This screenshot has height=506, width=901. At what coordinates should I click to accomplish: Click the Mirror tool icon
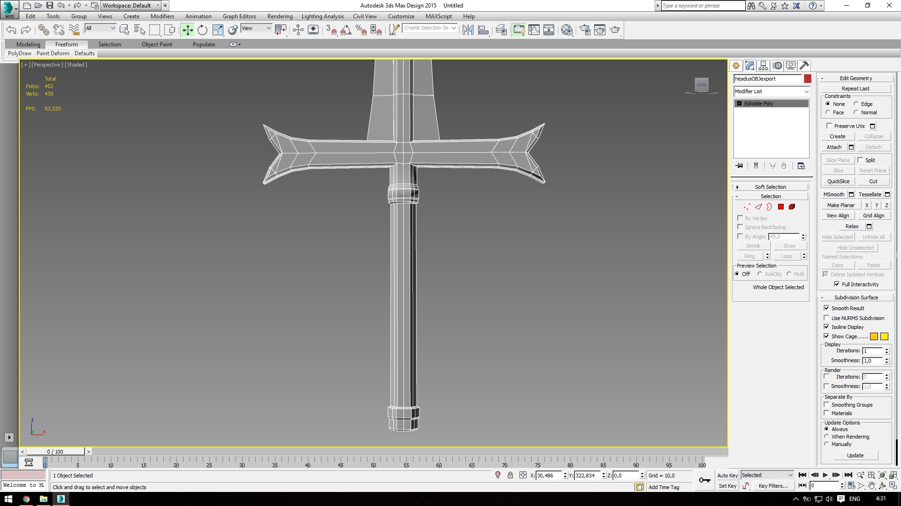click(468, 30)
